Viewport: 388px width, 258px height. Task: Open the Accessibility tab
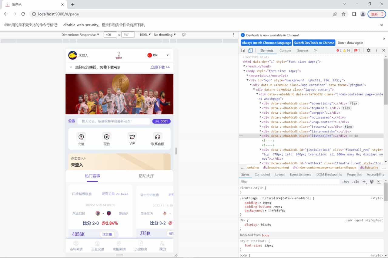coord(375,175)
